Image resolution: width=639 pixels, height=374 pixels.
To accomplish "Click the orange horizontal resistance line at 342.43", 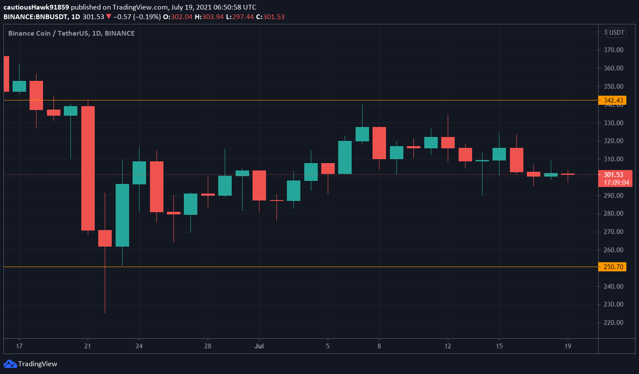I will coord(304,100).
